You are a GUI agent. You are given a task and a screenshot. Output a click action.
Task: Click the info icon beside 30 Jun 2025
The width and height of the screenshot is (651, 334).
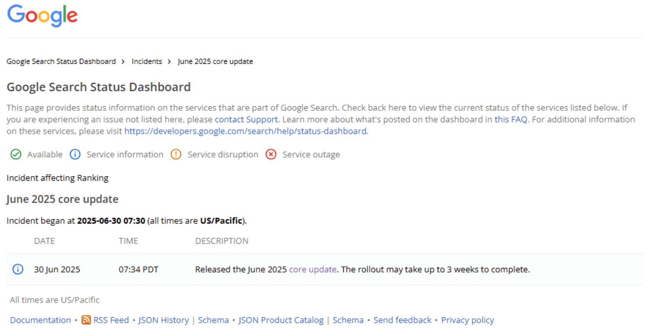(x=18, y=269)
